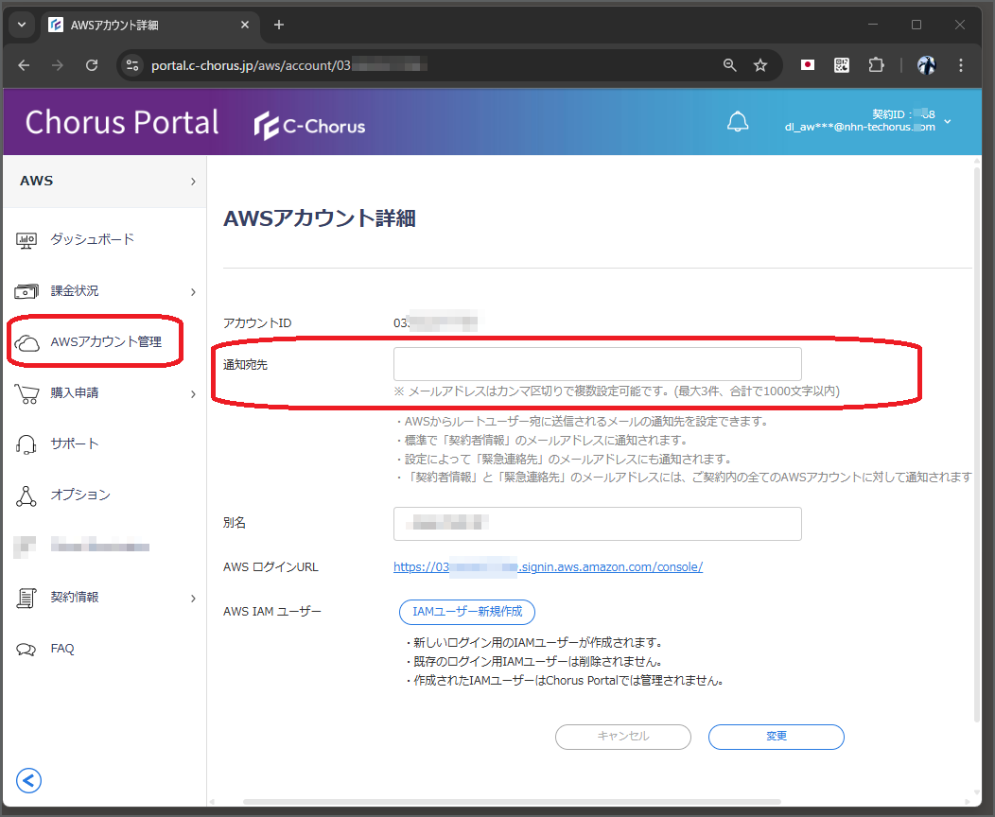
Task: Expand the 購入申請 submenu chevron
Action: click(193, 394)
